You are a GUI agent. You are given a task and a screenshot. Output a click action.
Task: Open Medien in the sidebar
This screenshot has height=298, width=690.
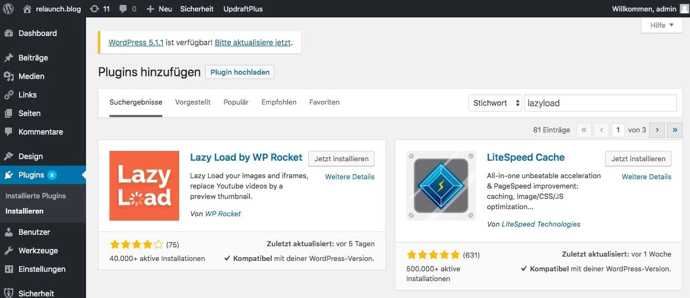click(31, 76)
